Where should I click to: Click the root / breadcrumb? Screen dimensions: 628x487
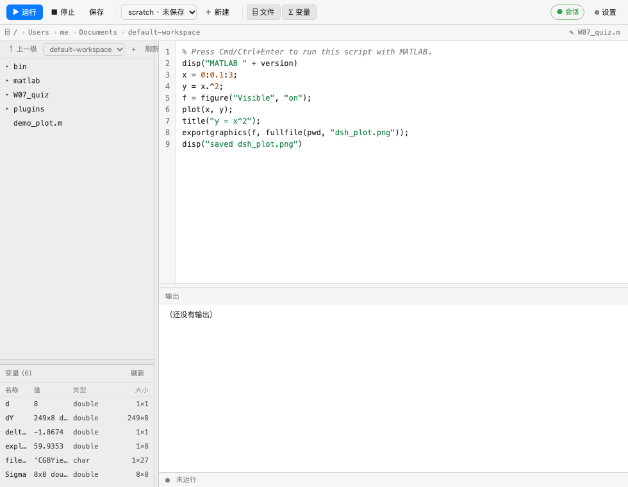tap(15, 32)
